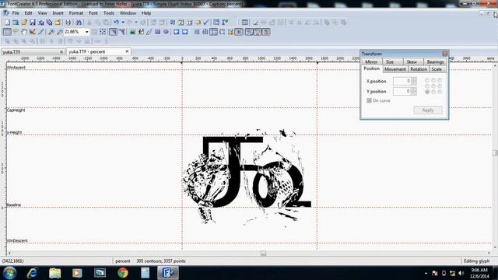The image size is (498, 280).
Task: Click the Zoom to fit icon
Action: pos(103,32)
